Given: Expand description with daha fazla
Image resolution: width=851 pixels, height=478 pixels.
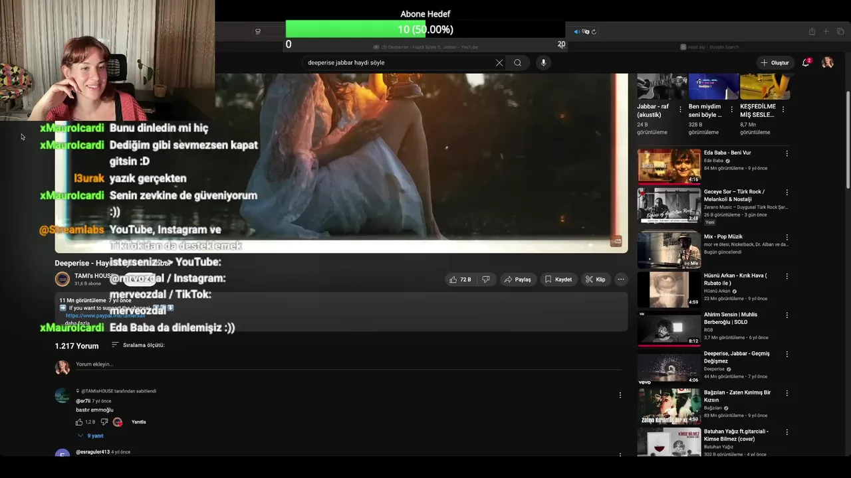Looking at the screenshot, I should pyautogui.click(x=77, y=323).
